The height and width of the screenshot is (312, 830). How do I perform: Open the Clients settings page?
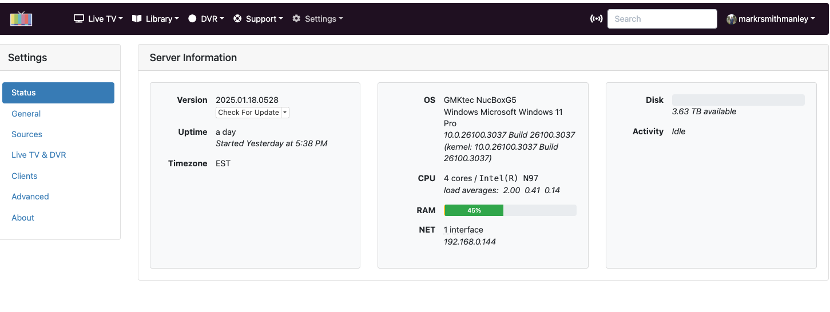[25, 176]
